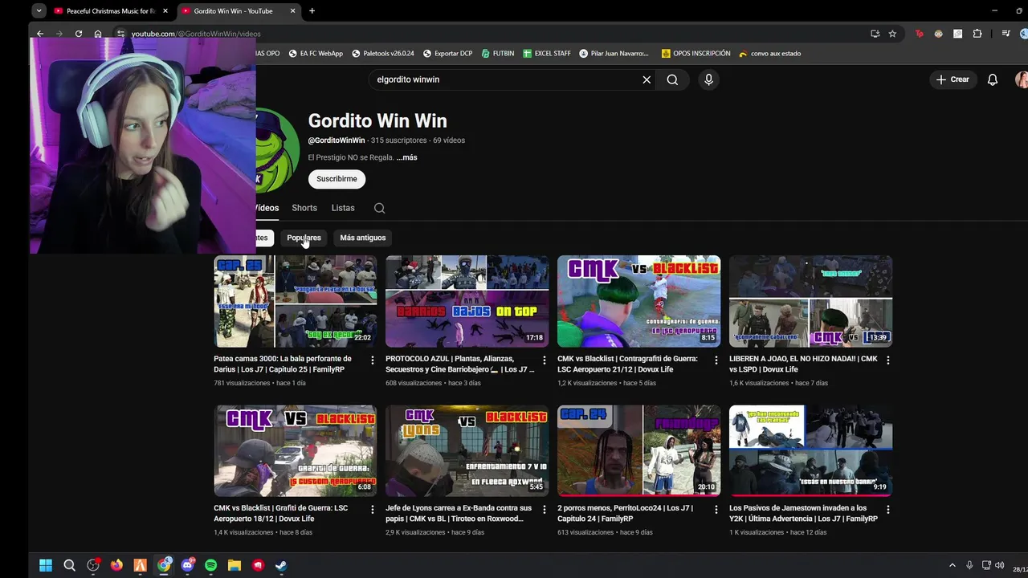Switch to Peaceful Christmas Music browser tab

pyautogui.click(x=110, y=11)
